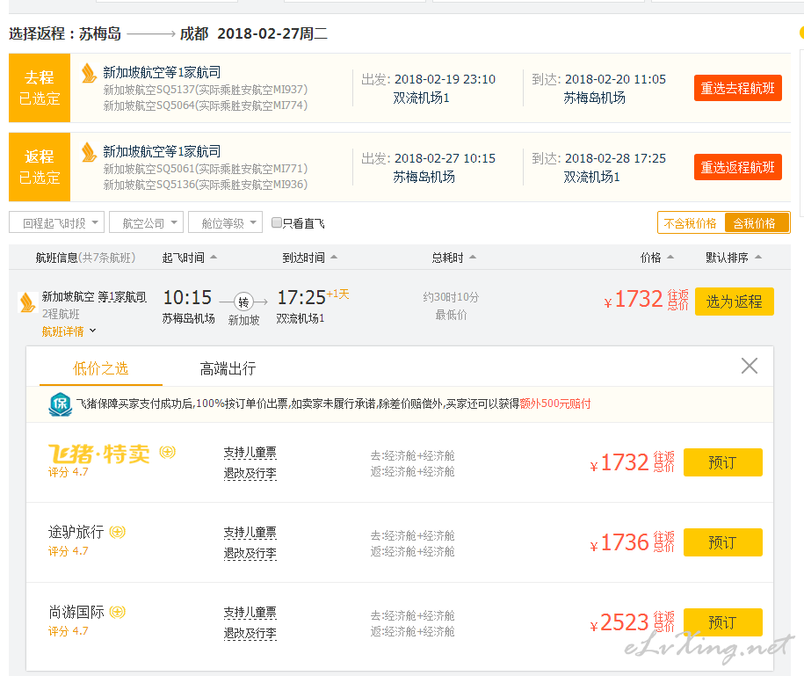Switch to 含税价格 price view
Image resolution: width=804 pixels, height=676 pixels.
756,223
